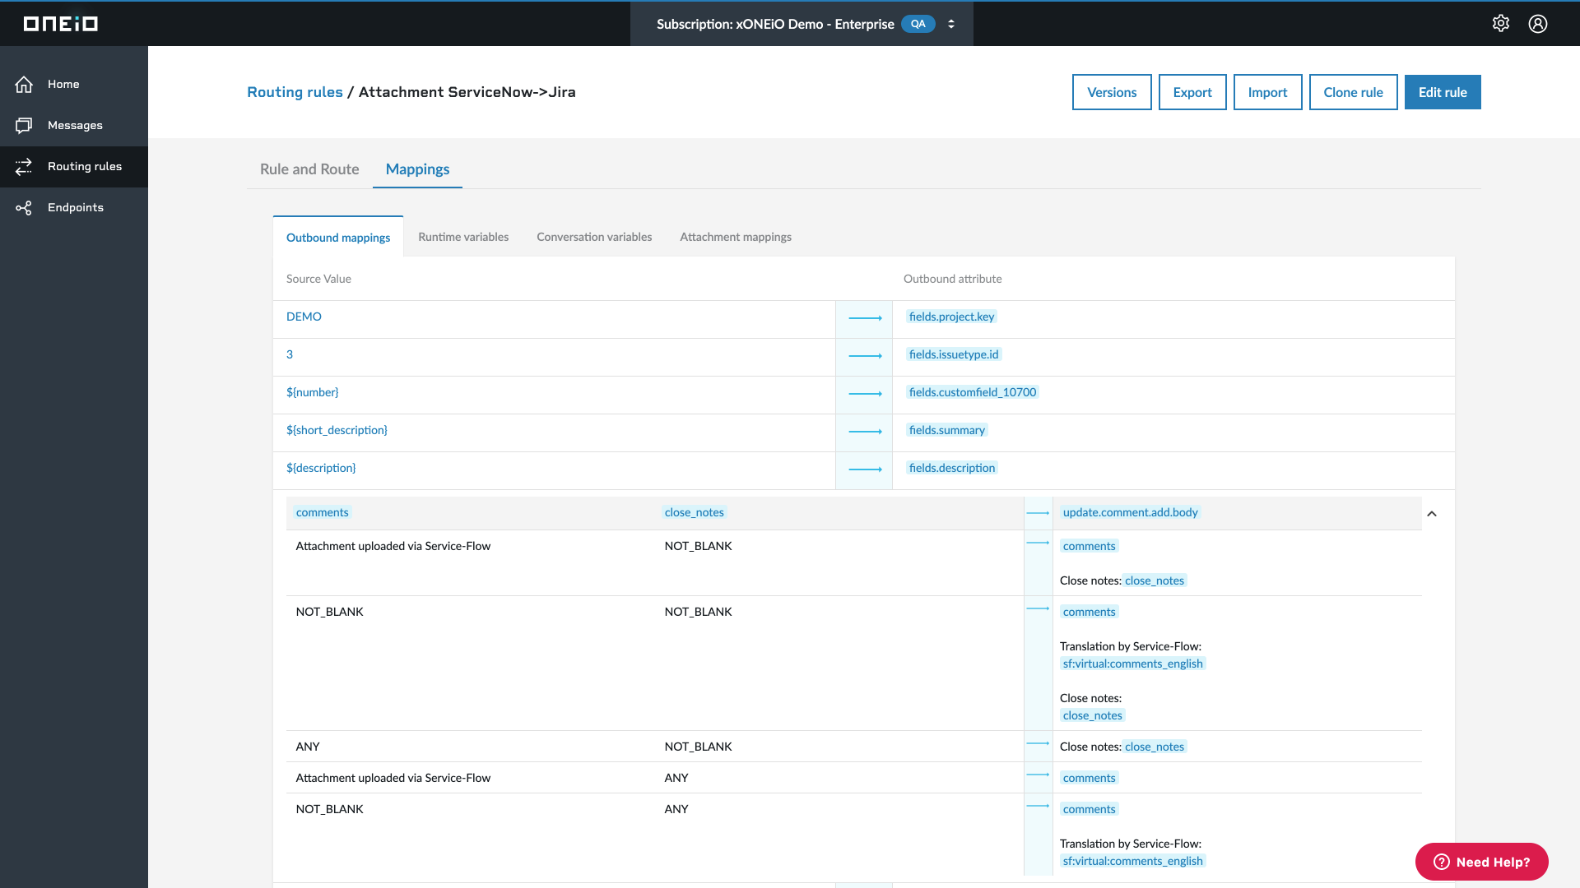Open the settings gear icon
This screenshot has width=1580, height=888.
[x=1501, y=24]
